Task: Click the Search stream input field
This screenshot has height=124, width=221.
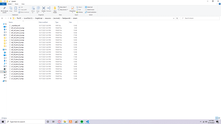Action: (200, 18)
